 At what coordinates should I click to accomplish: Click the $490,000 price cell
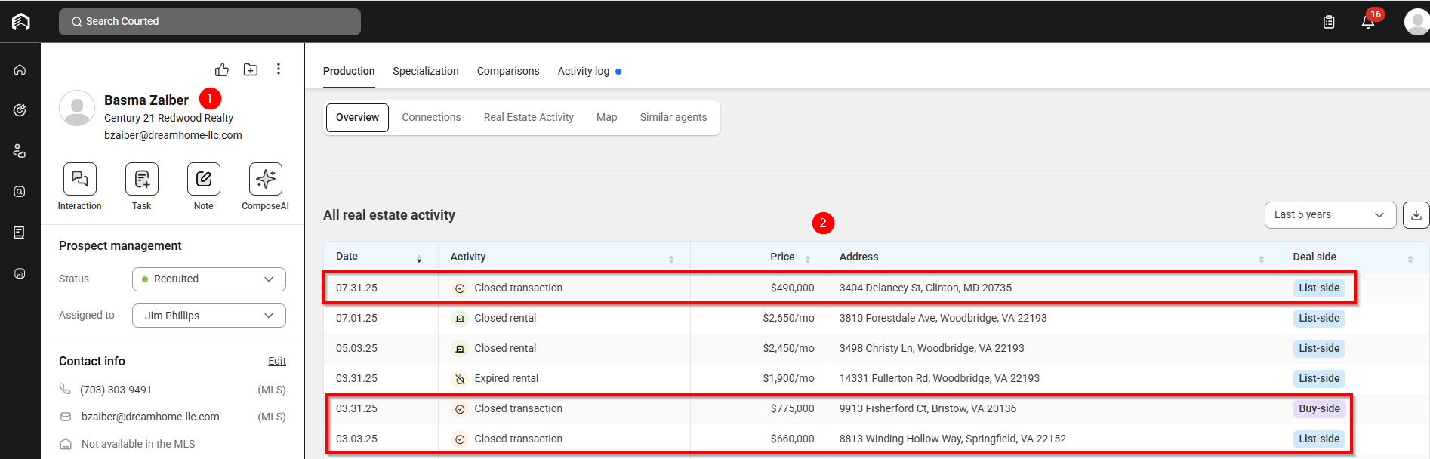pyautogui.click(x=793, y=288)
